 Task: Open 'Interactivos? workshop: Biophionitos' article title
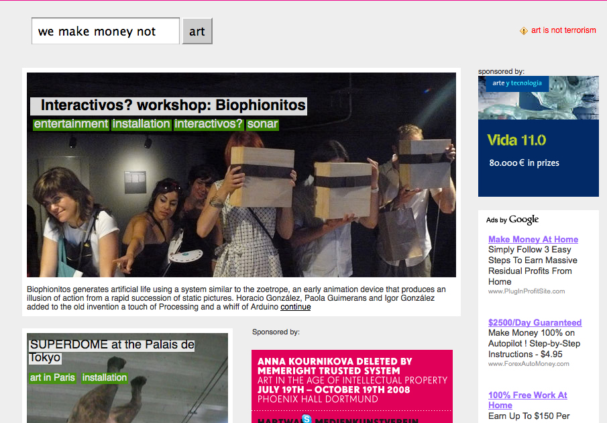[172, 105]
